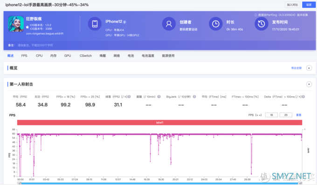
Task: Click the publish timestamp 17/11/2020 19:45:01
Action: click(285, 29)
